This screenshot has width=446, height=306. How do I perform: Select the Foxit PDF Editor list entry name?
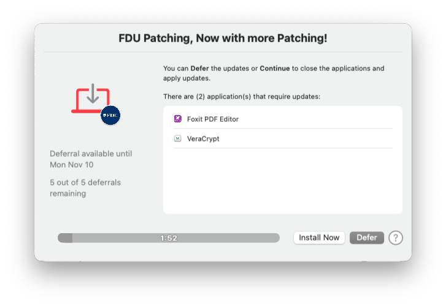[212, 119]
